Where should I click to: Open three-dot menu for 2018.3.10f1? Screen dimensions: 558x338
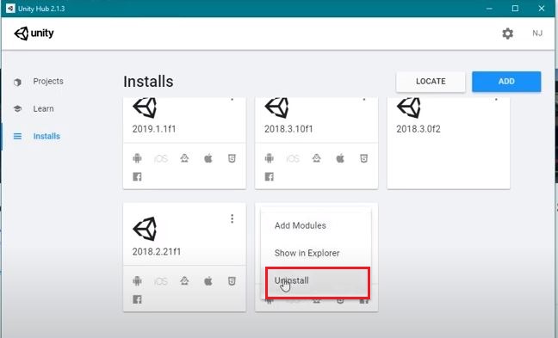[x=364, y=99]
